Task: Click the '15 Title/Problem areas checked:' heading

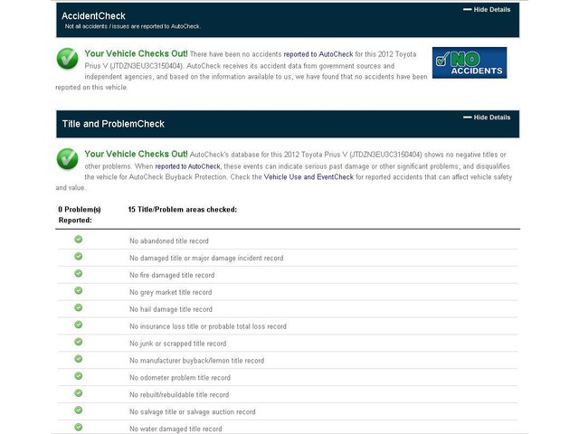Action: point(183,210)
